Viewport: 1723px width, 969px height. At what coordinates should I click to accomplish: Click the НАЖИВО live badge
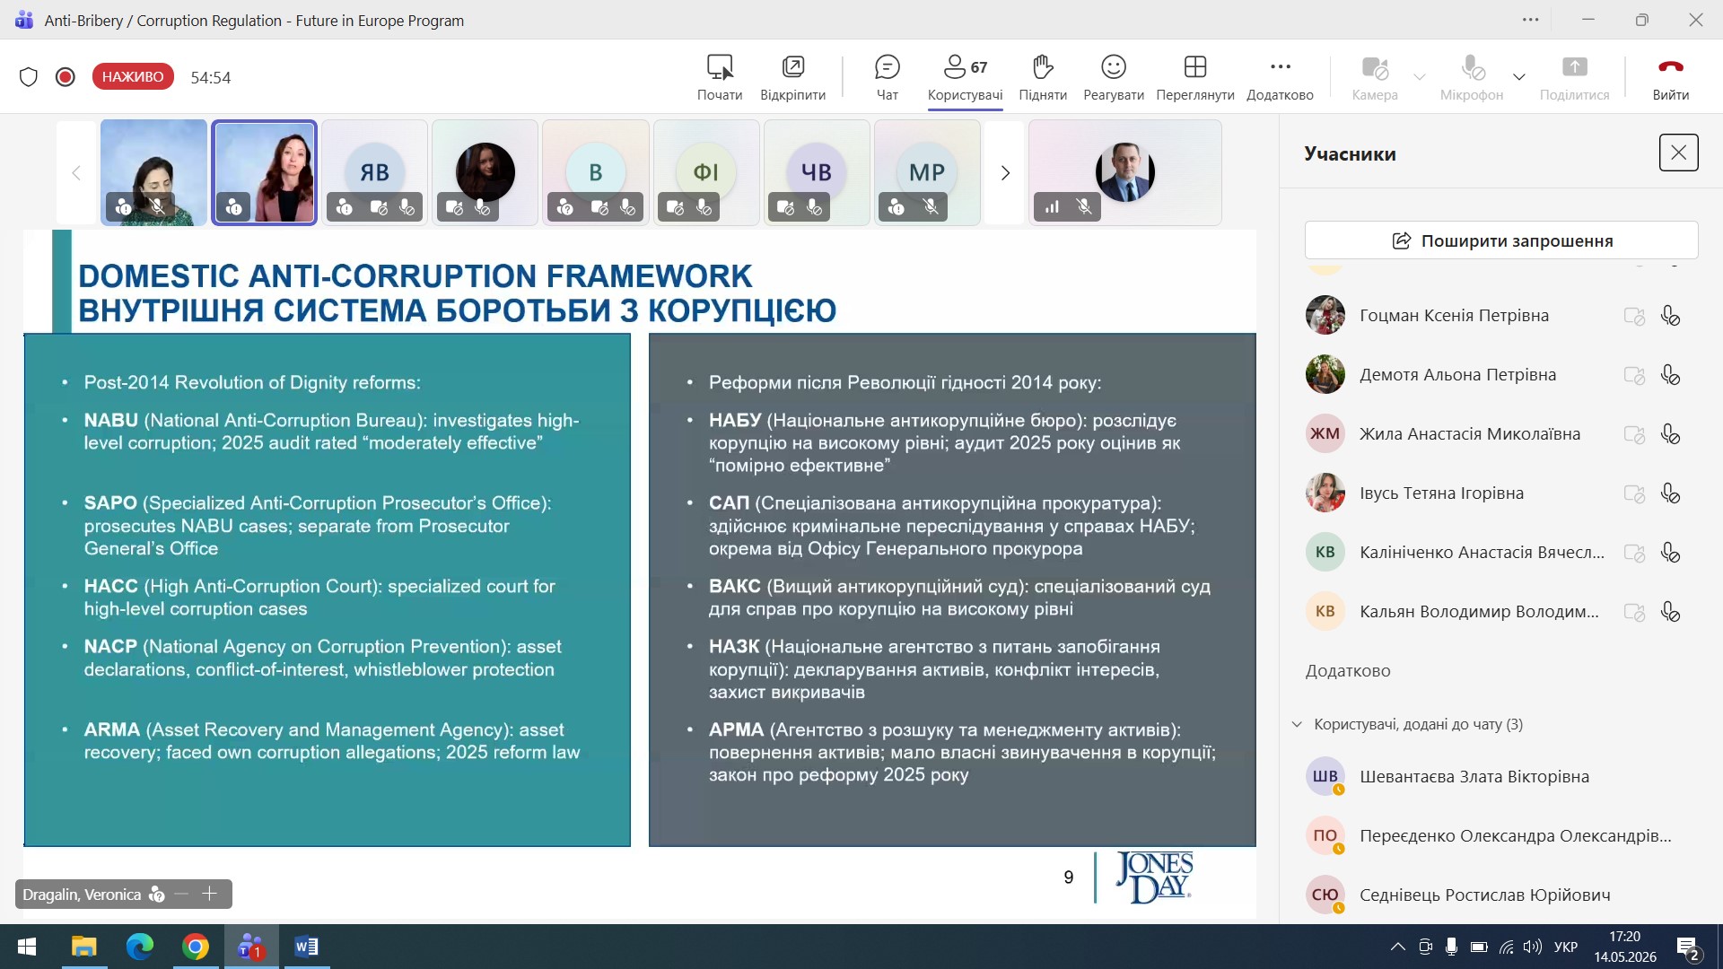133,77
